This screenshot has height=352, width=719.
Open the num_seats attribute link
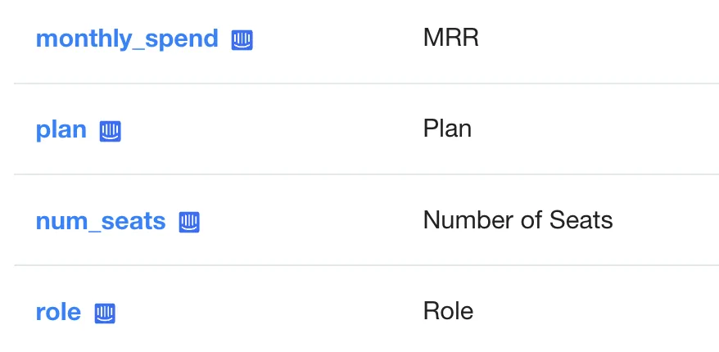point(101,221)
